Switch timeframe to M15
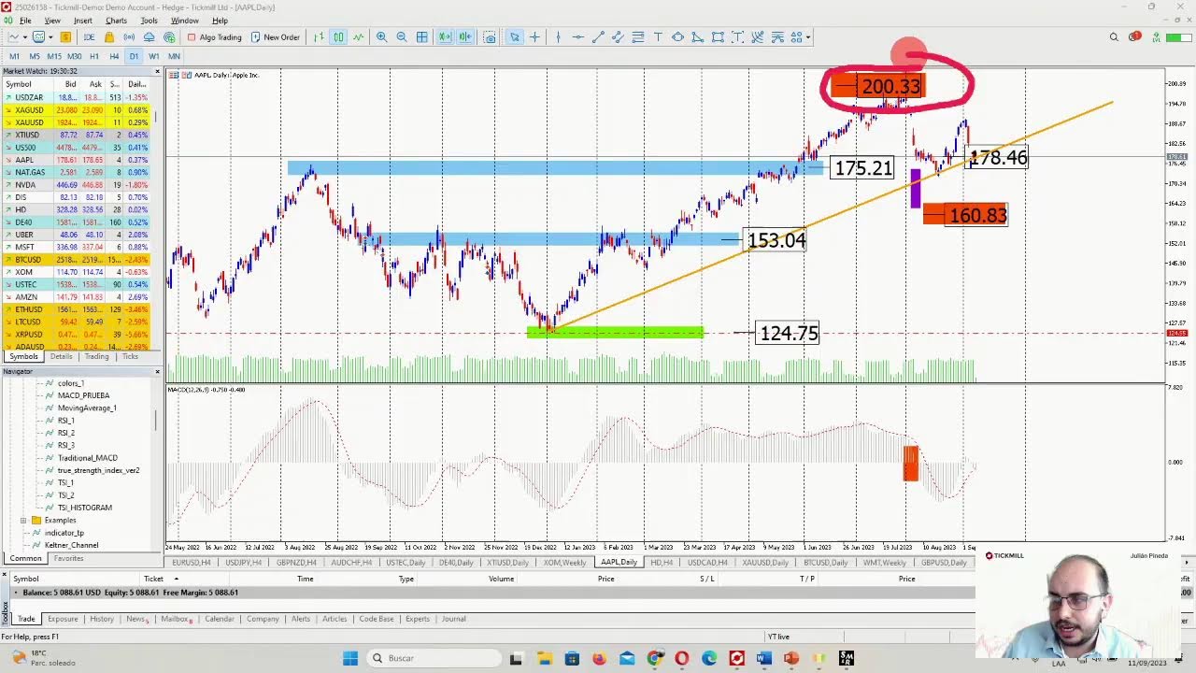Image resolution: width=1196 pixels, height=673 pixels. point(54,56)
